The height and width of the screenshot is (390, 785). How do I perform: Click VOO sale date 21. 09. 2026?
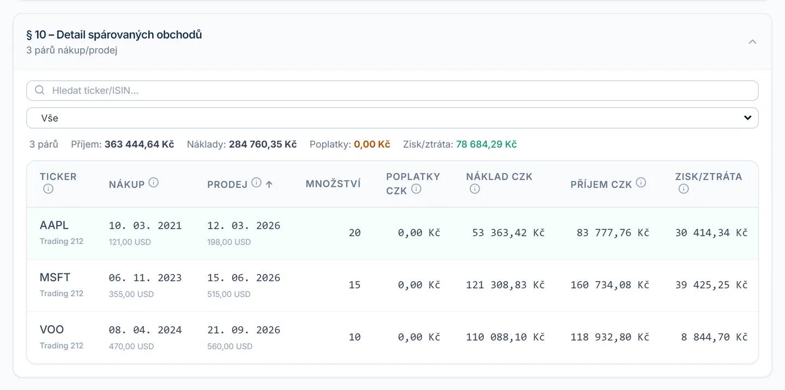click(x=244, y=330)
